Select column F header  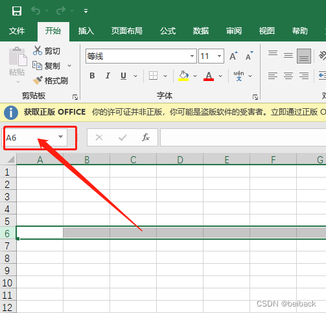point(274,159)
